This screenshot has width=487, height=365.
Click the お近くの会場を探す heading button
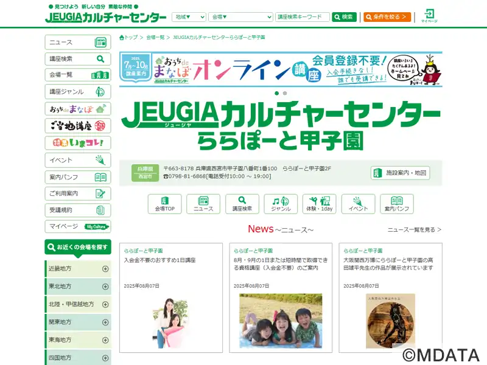coord(78,248)
